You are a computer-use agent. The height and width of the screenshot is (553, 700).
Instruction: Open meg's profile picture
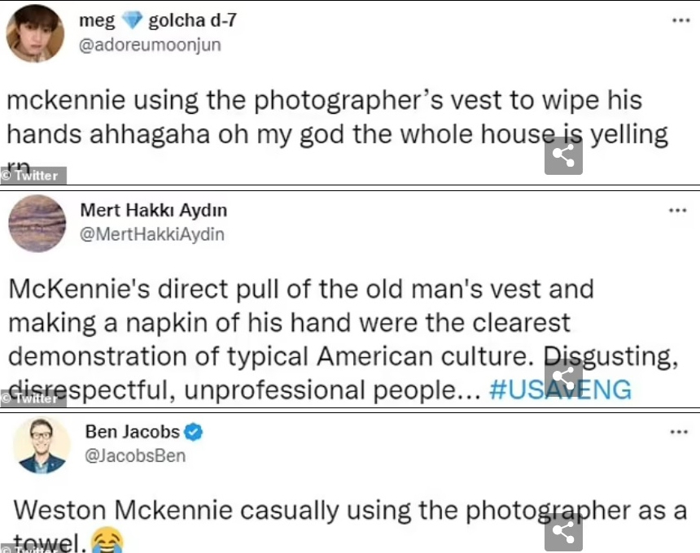[x=36, y=34]
